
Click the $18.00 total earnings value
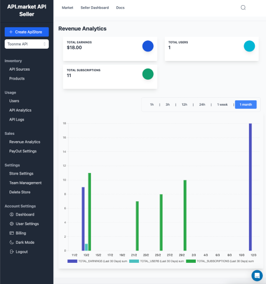pyautogui.click(x=74, y=47)
